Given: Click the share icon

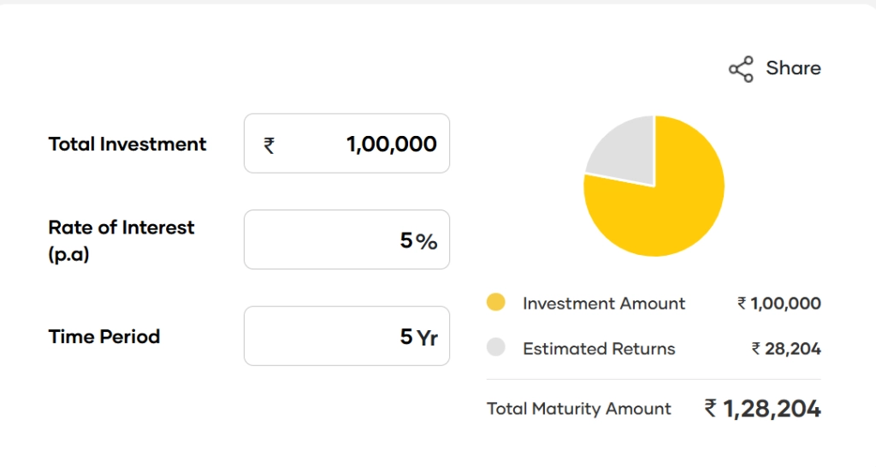Looking at the screenshot, I should coord(741,69).
